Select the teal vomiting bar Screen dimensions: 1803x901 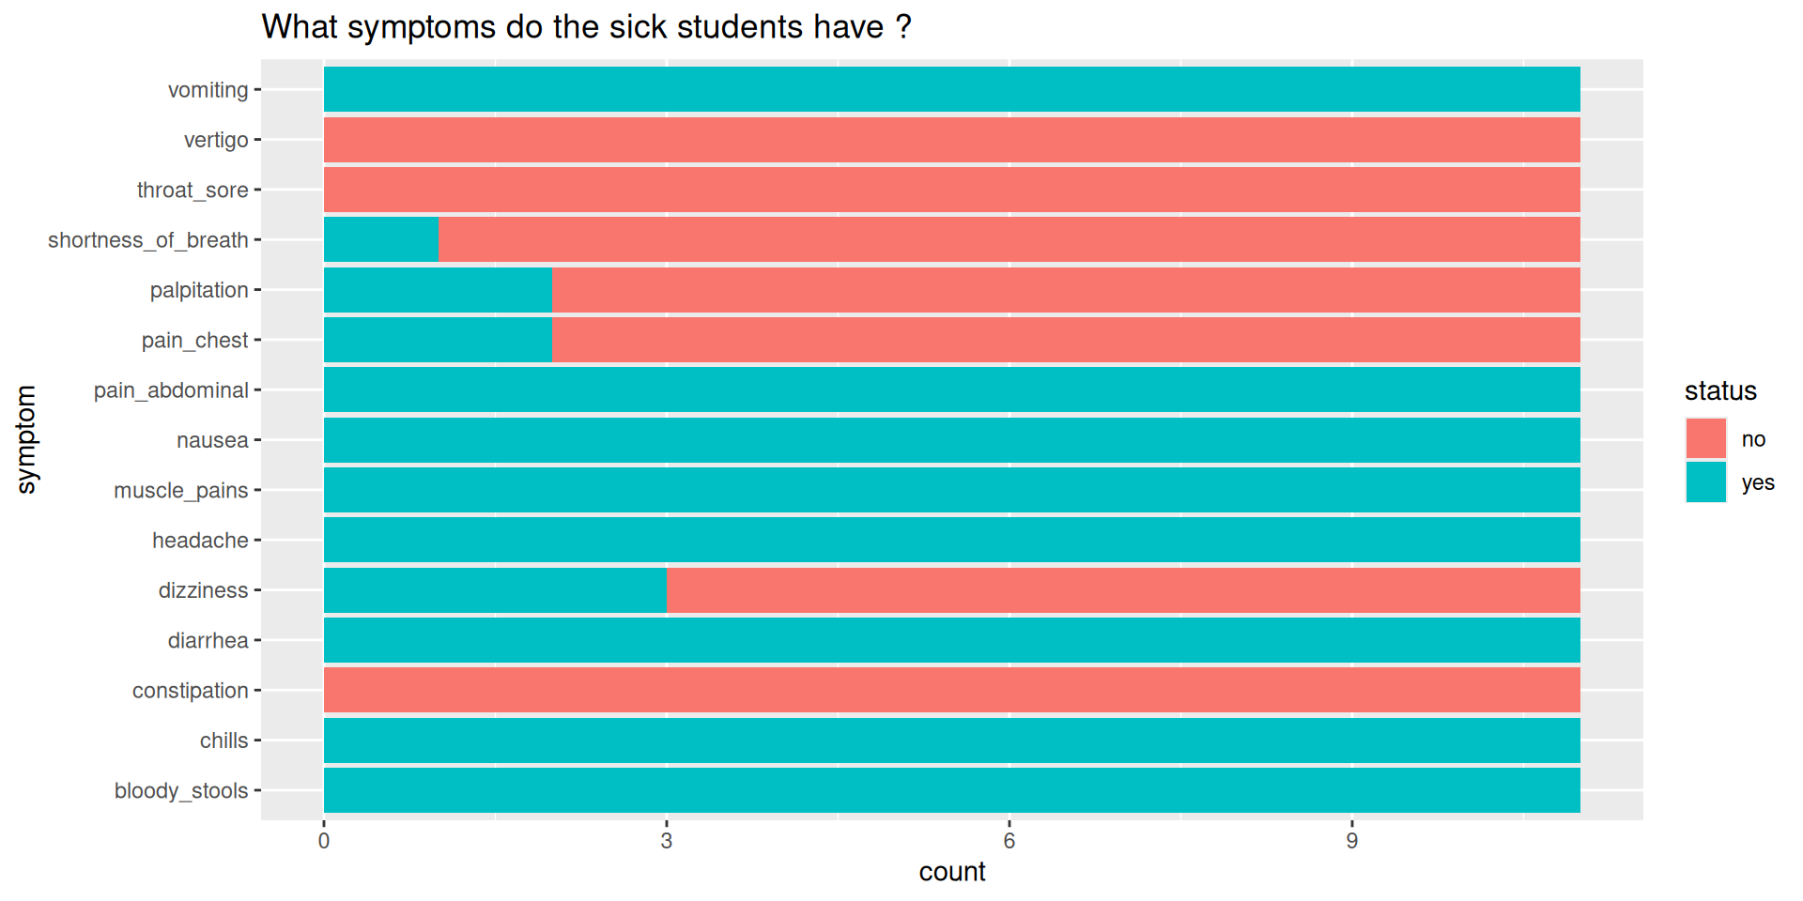[951, 89]
